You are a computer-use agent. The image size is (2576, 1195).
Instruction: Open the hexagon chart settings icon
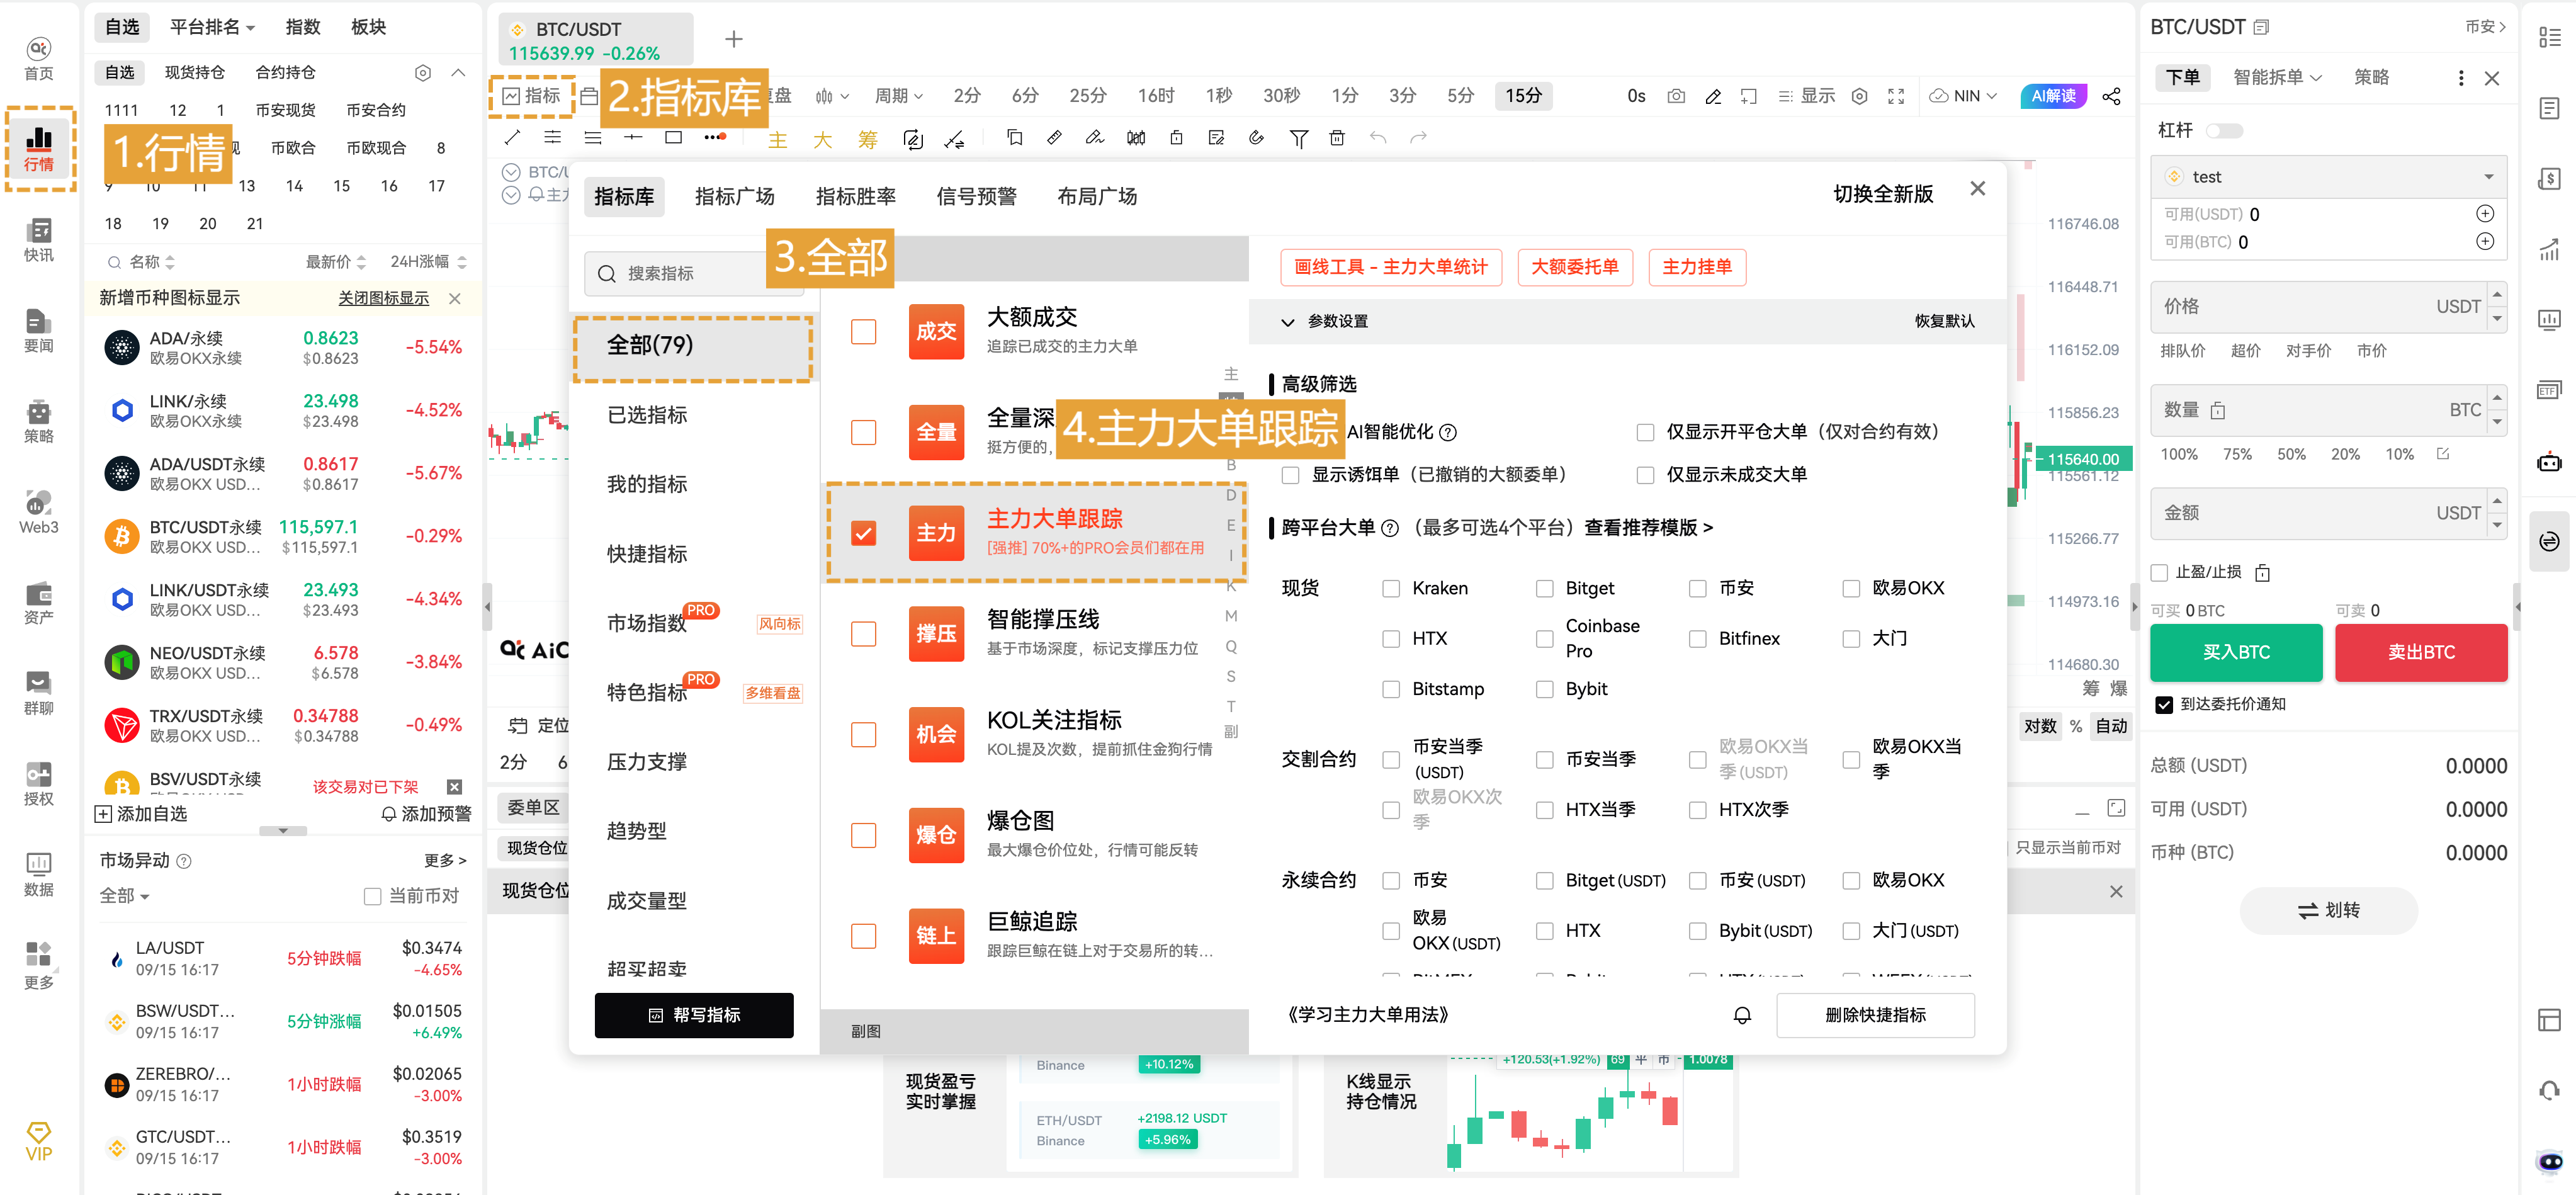click(x=1859, y=96)
